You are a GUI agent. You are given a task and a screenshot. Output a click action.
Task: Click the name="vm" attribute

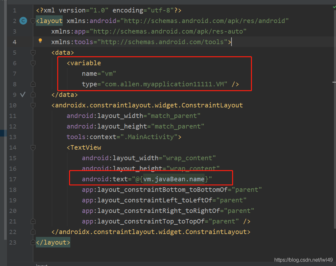(x=99, y=74)
